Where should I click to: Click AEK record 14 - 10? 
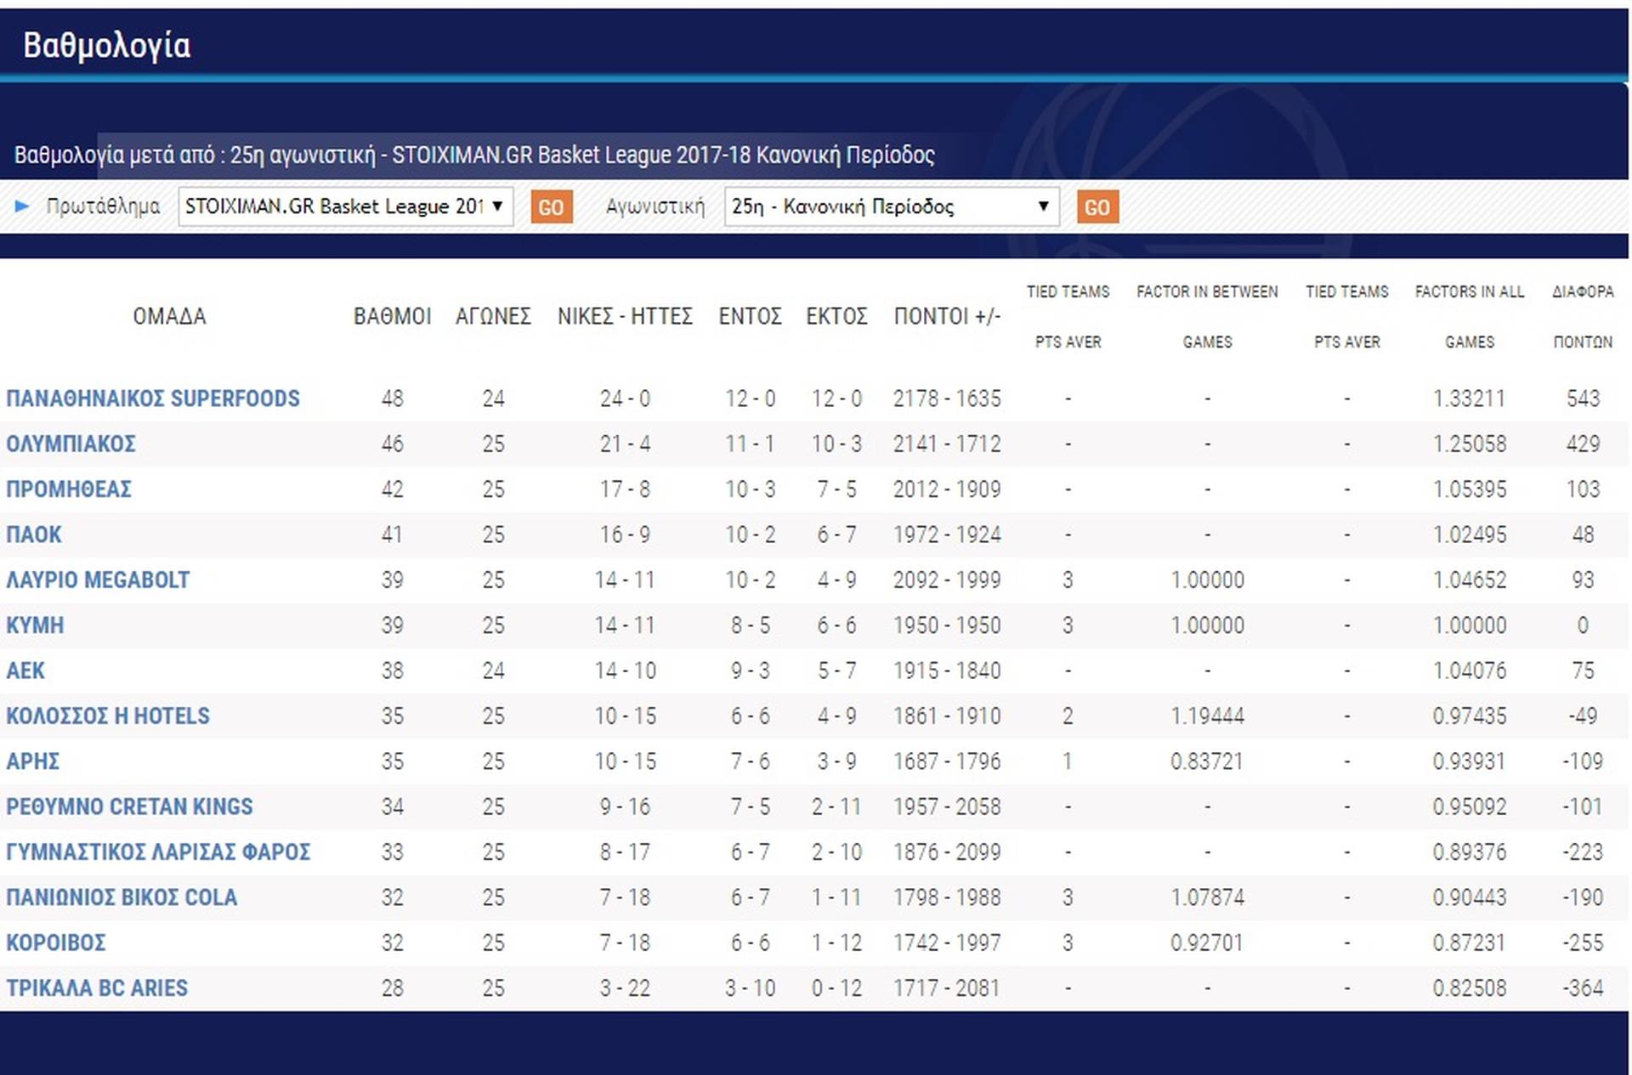pyautogui.click(x=625, y=670)
